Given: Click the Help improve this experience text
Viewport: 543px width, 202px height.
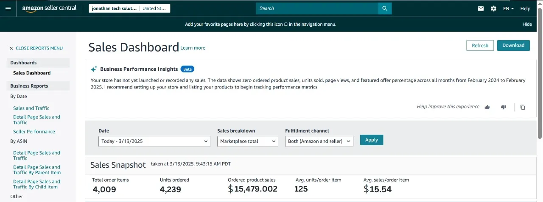Looking at the screenshot, I should coord(448,107).
